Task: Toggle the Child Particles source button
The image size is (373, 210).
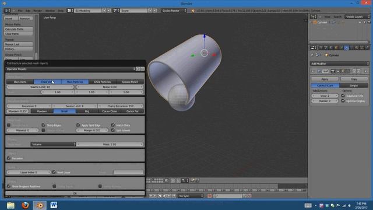Action: click(103, 82)
